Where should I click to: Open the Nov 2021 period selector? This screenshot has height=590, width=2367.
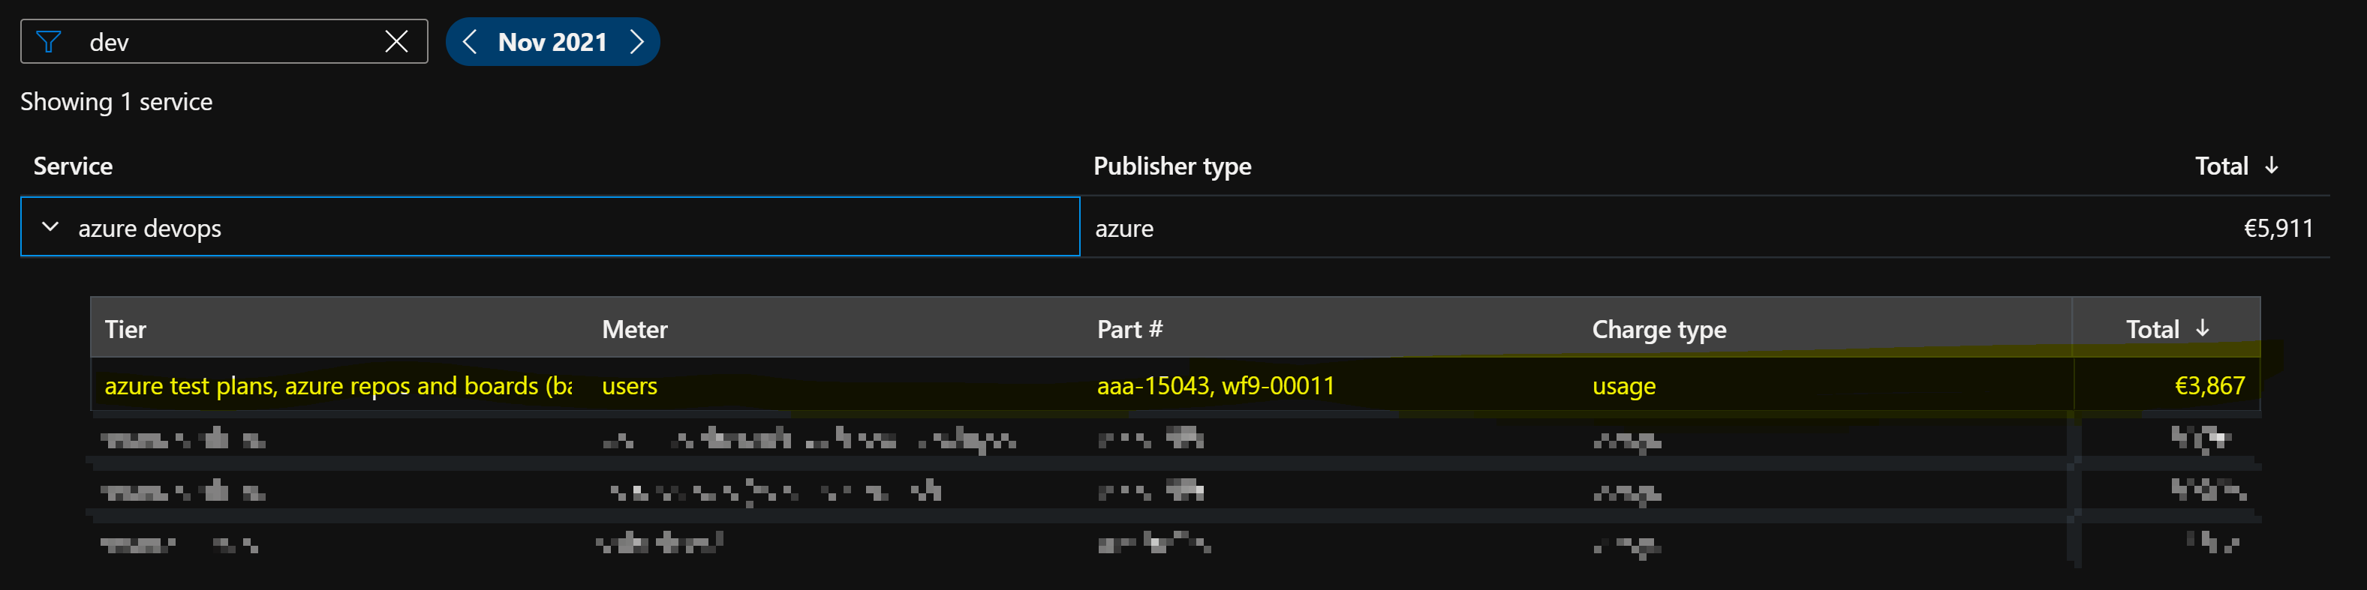click(x=552, y=42)
